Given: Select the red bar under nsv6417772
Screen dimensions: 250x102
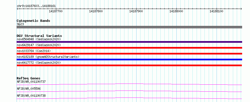Looking at the screenshot, I should pos(129,65).
